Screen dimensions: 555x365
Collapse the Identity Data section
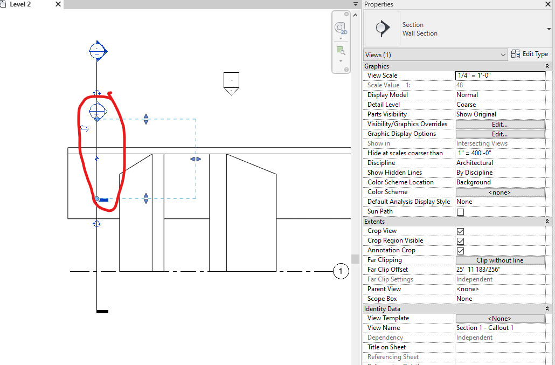pos(547,308)
